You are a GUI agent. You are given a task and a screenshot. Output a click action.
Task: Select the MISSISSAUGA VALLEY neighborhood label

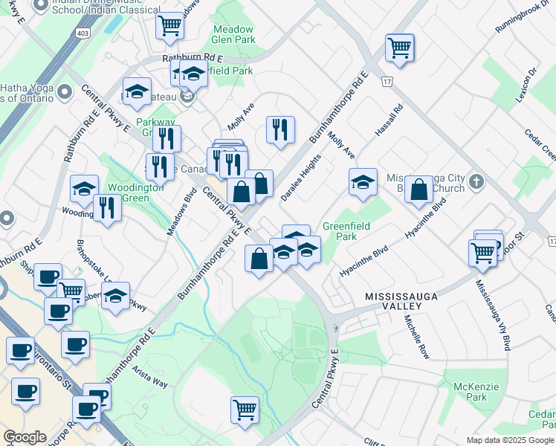coord(401,301)
